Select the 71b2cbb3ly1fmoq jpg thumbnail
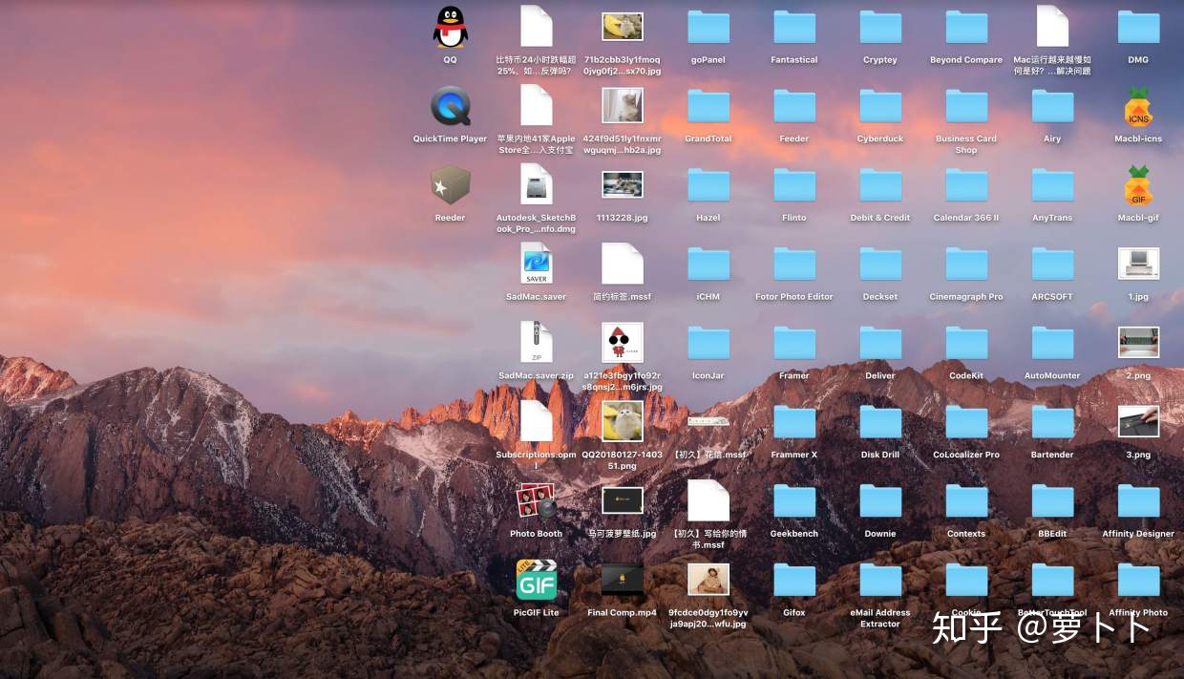The image size is (1184, 679). pos(623,26)
